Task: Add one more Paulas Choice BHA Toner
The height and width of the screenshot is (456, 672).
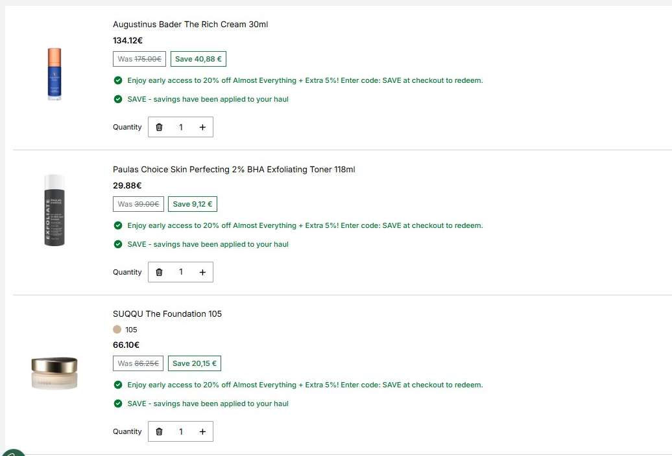Action: 202,272
